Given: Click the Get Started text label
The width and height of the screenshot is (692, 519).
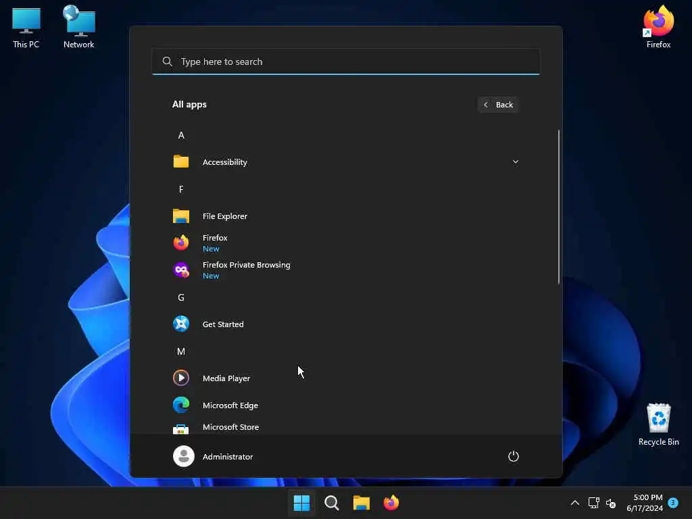Looking at the screenshot, I should pyautogui.click(x=223, y=324).
